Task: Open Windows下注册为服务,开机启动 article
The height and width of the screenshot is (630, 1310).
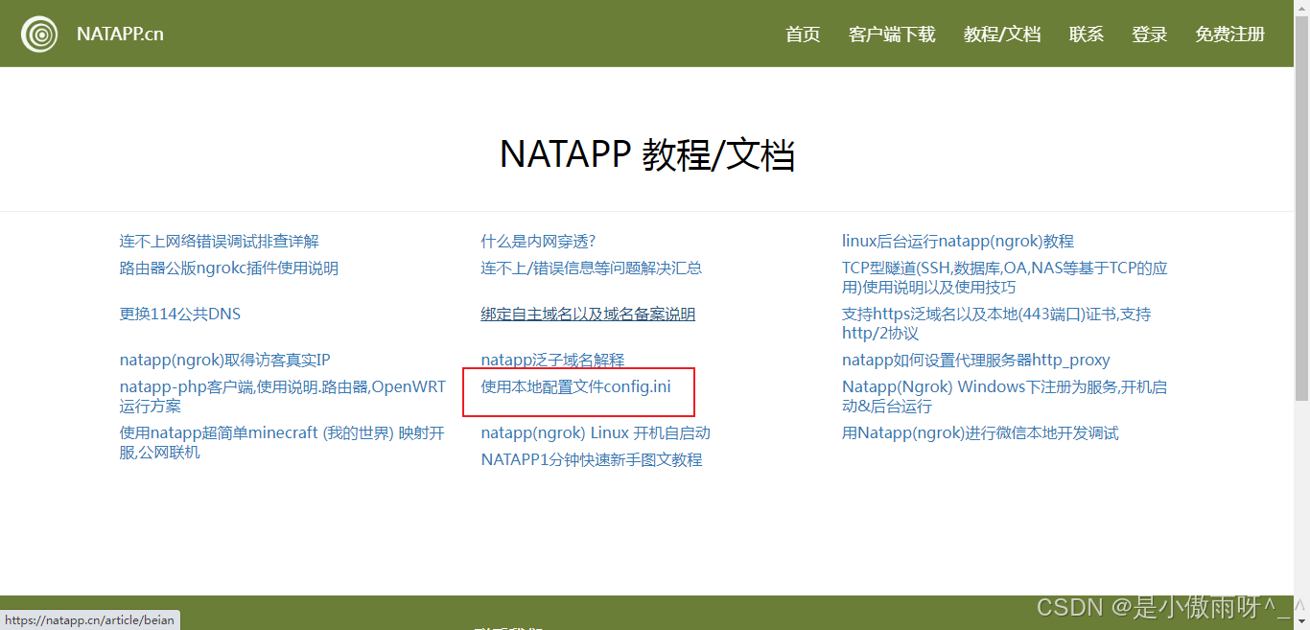Action: click(1005, 397)
